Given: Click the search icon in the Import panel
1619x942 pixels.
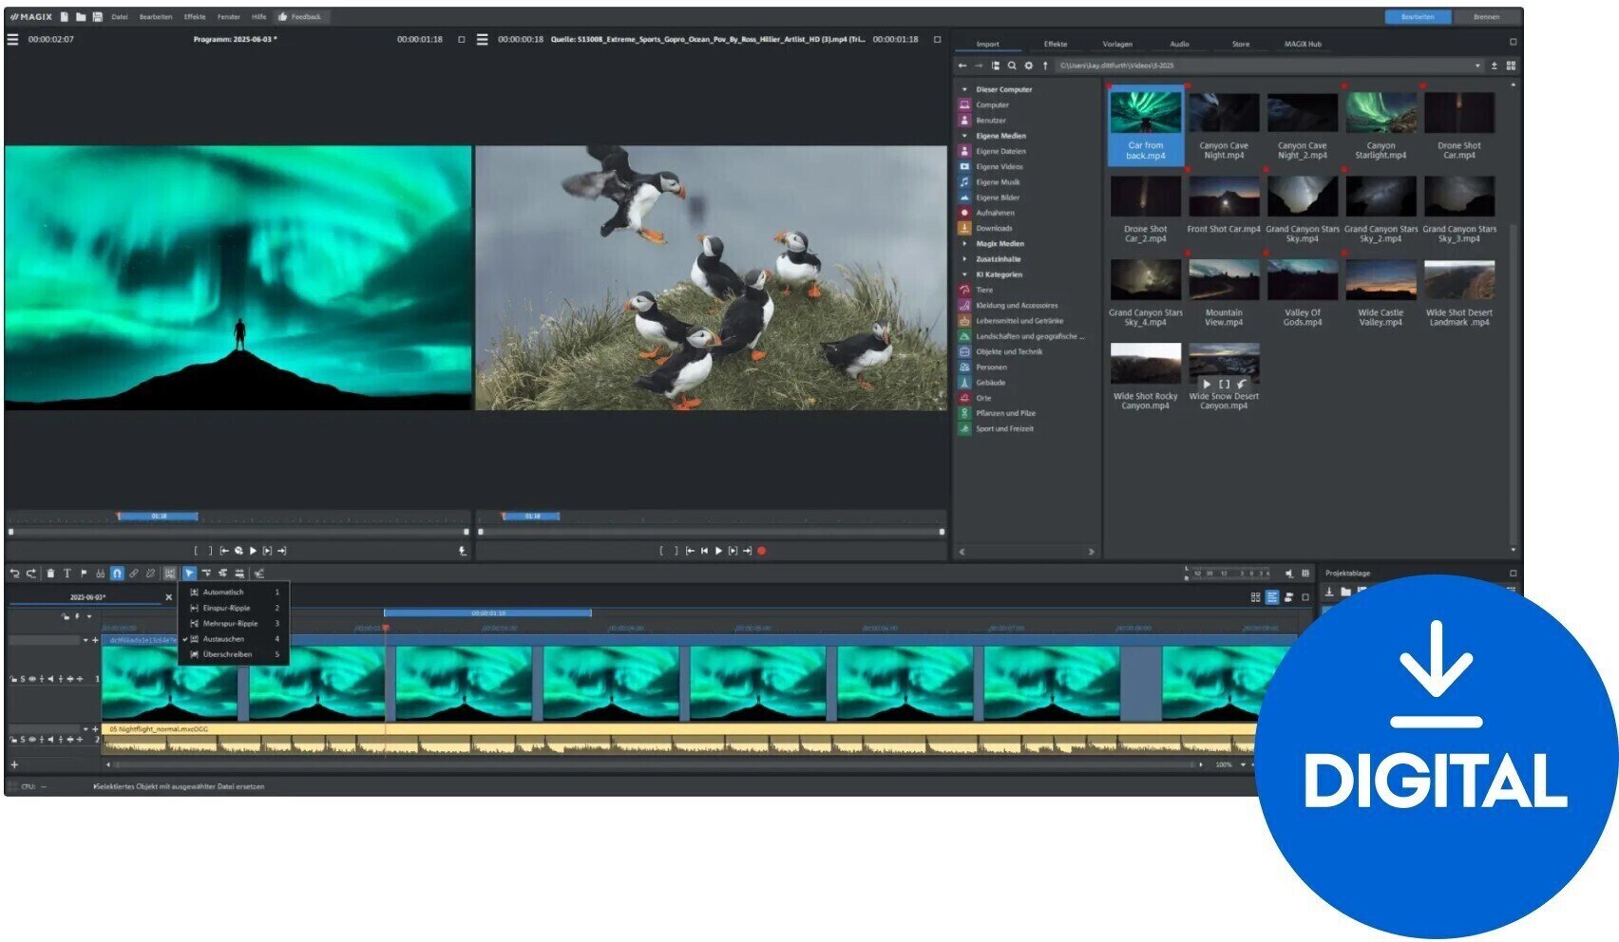Looking at the screenshot, I should click(x=1012, y=66).
